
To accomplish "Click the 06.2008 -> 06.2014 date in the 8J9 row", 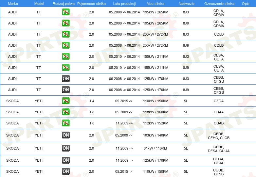I will 124,90.
